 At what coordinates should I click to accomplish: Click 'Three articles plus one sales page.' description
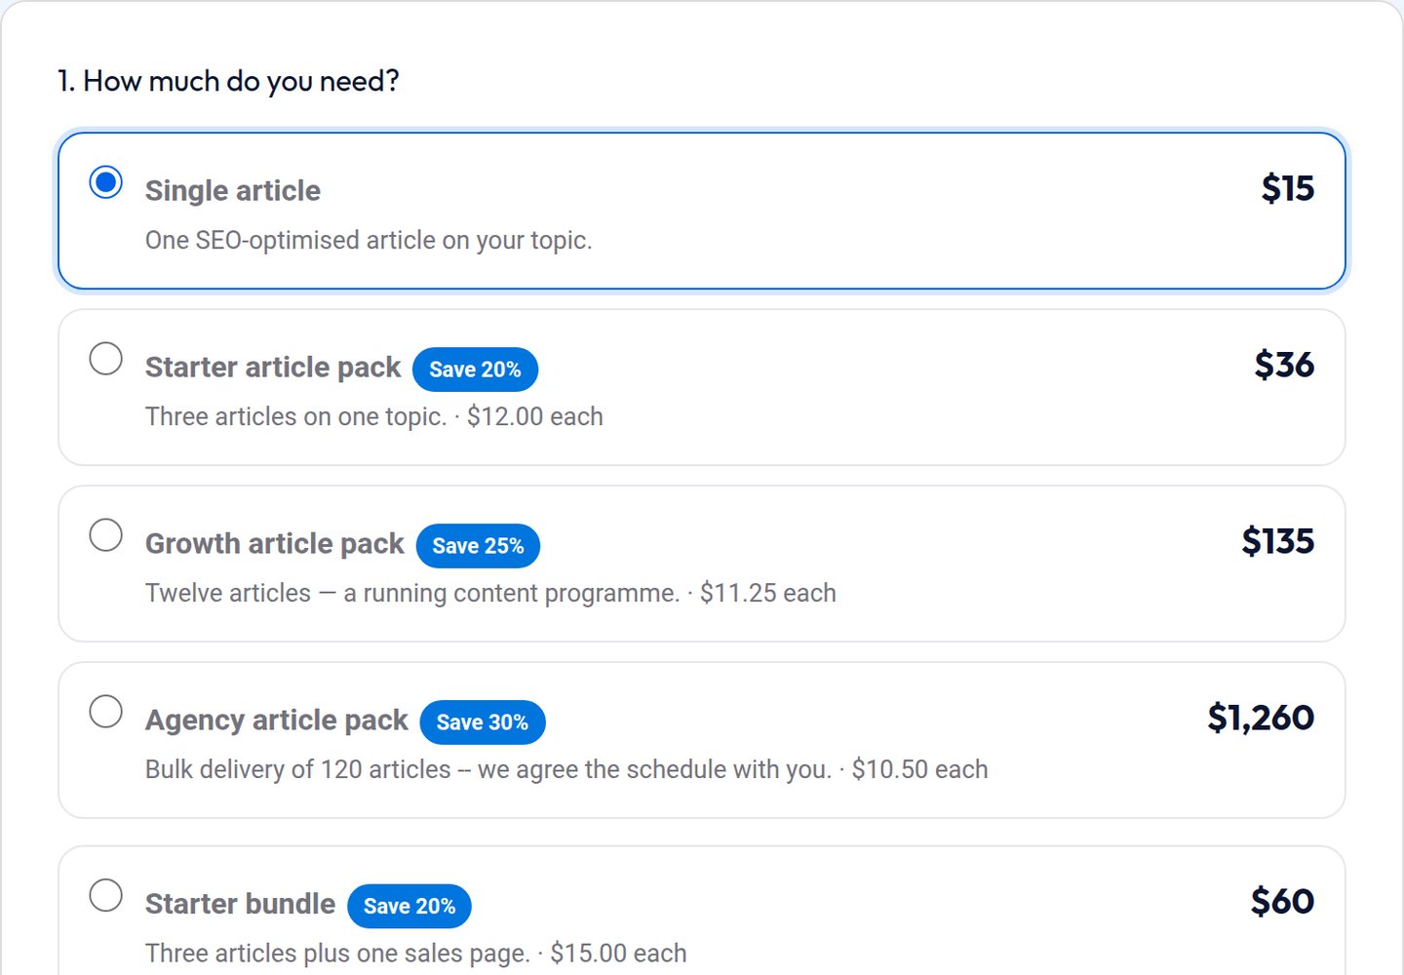[337, 953]
